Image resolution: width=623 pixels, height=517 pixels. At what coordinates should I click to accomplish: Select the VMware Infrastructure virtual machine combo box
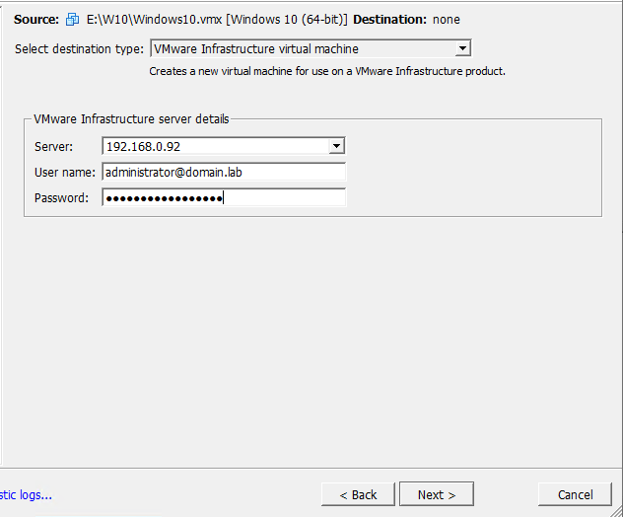pos(311,48)
